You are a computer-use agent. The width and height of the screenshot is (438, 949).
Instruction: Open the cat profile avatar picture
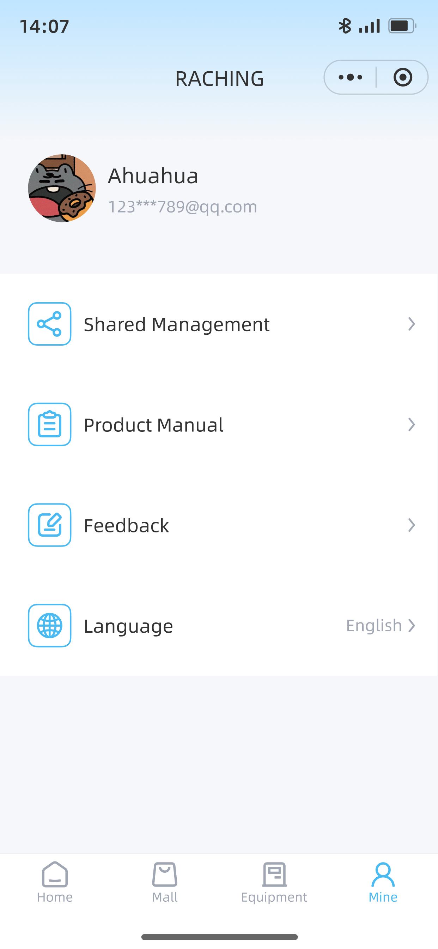tap(62, 188)
